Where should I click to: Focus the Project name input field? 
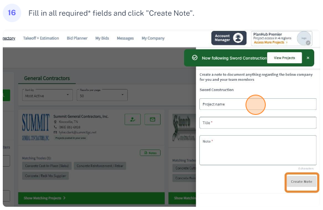pyautogui.click(x=257, y=104)
